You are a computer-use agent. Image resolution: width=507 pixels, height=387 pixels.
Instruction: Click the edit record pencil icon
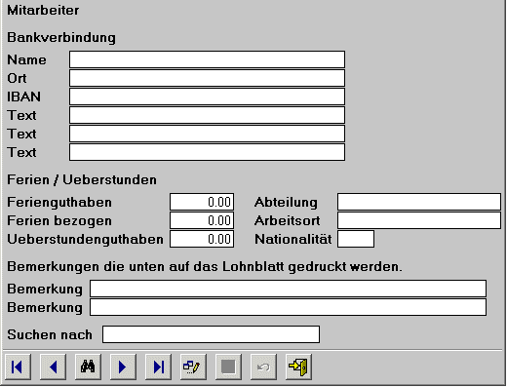pyautogui.click(x=193, y=367)
